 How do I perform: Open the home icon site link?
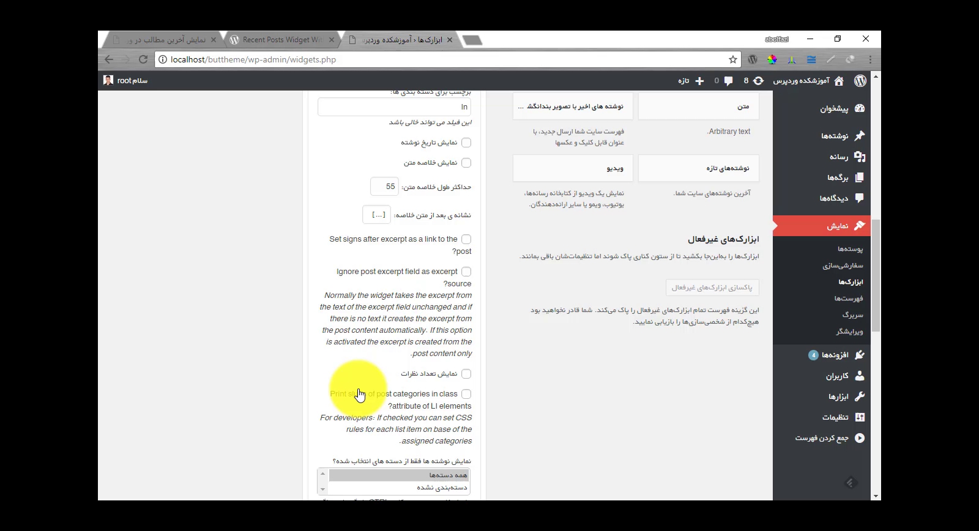click(x=839, y=81)
